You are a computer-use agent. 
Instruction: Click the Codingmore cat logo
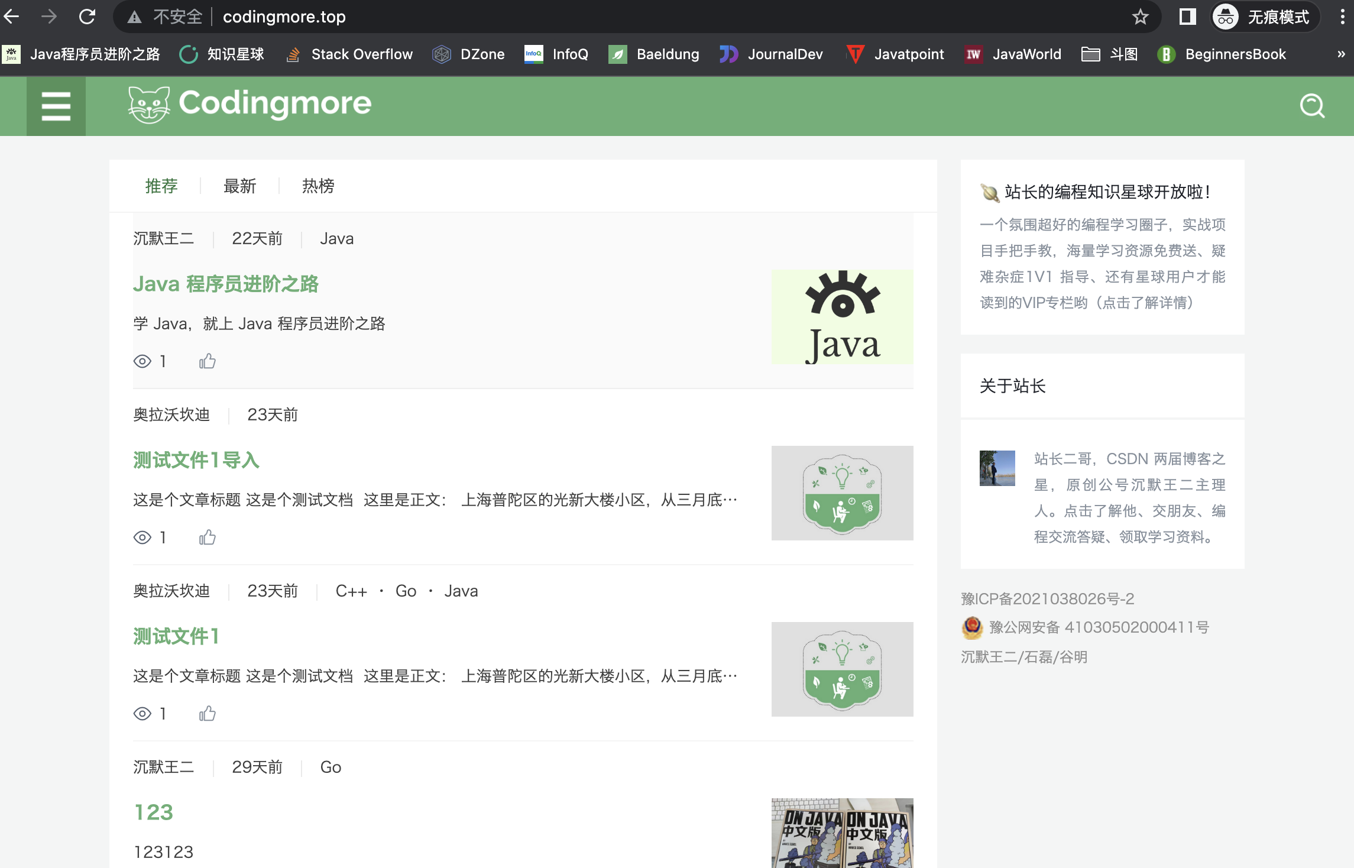click(x=149, y=105)
